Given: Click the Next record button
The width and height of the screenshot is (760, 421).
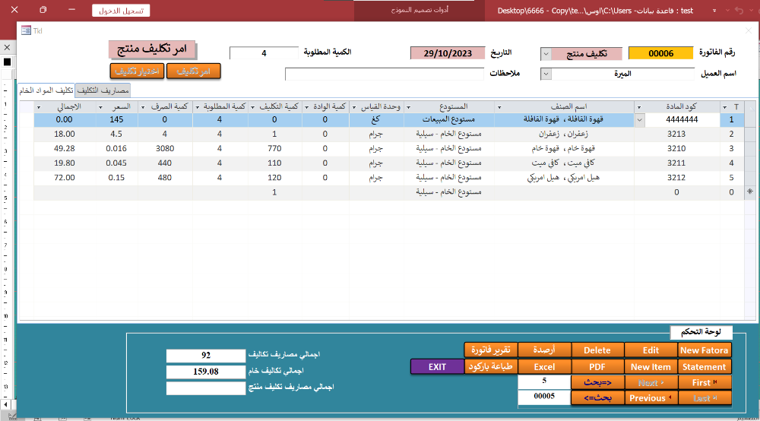Looking at the screenshot, I should [651, 382].
